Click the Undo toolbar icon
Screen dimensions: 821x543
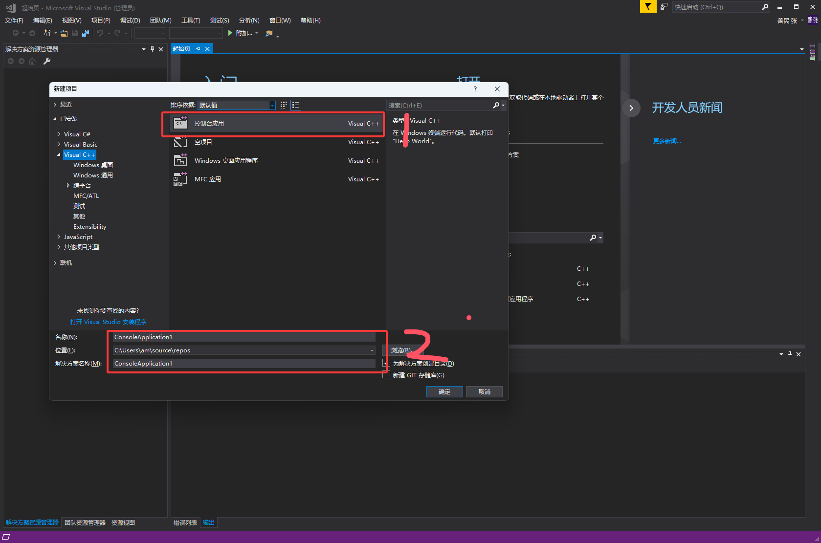tap(100, 33)
